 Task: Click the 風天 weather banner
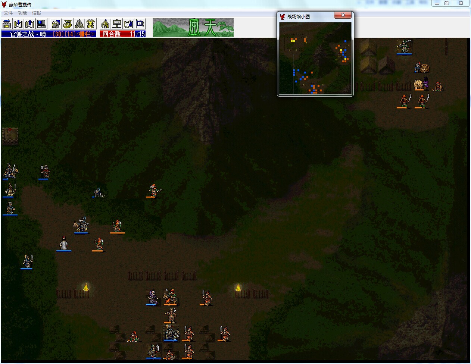193,28
